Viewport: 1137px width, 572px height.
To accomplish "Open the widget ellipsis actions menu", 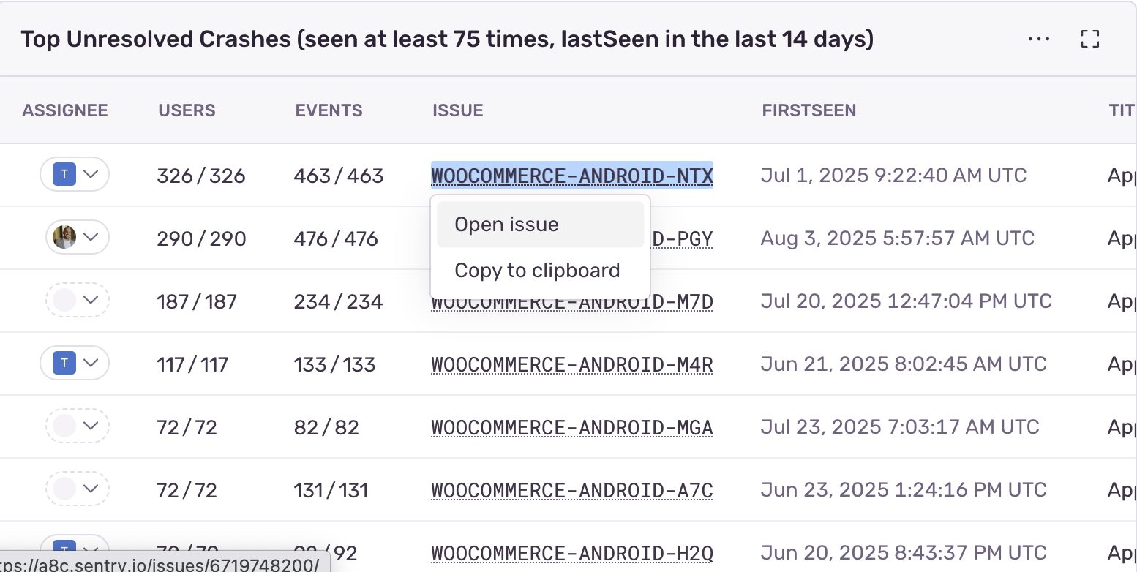I will (1039, 39).
